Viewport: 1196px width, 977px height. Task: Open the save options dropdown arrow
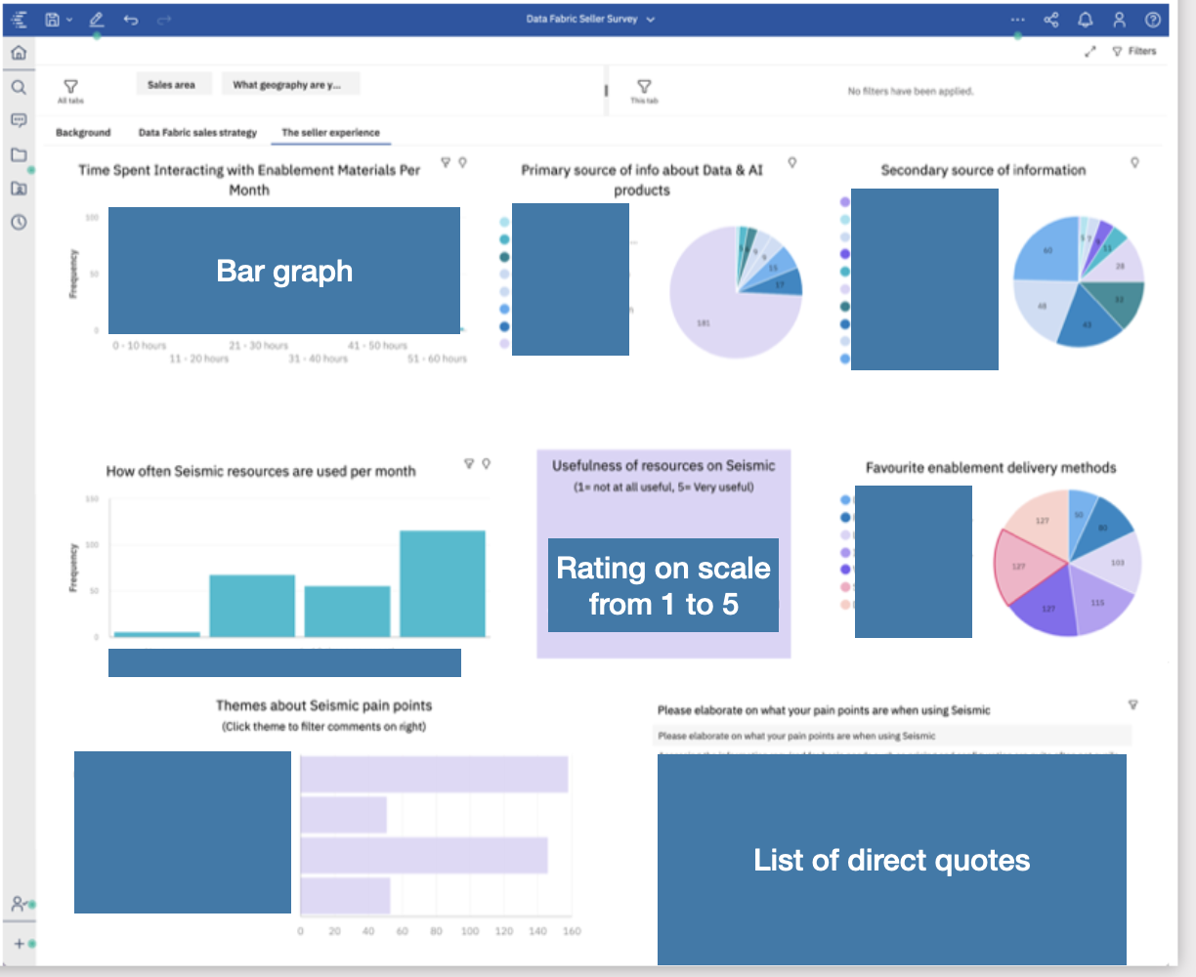(x=69, y=19)
